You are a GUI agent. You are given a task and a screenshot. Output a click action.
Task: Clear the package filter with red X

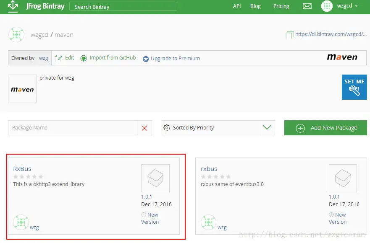(x=144, y=128)
